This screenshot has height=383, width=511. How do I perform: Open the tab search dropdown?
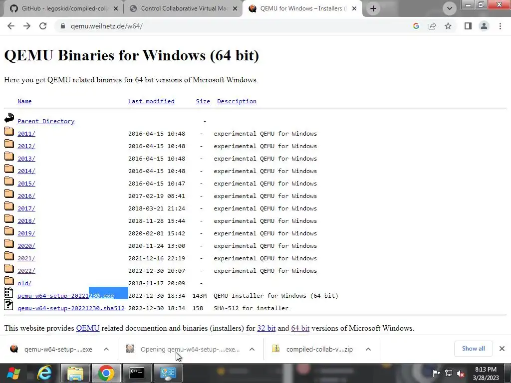450,9
